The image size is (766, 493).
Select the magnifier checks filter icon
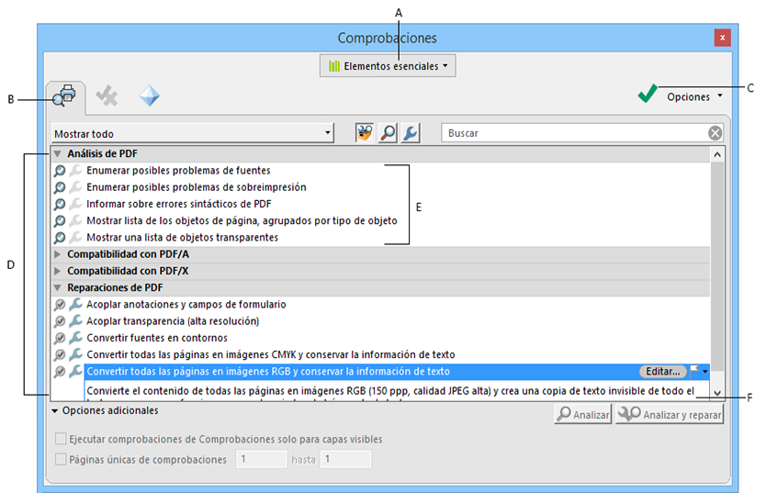(x=388, y=133)
